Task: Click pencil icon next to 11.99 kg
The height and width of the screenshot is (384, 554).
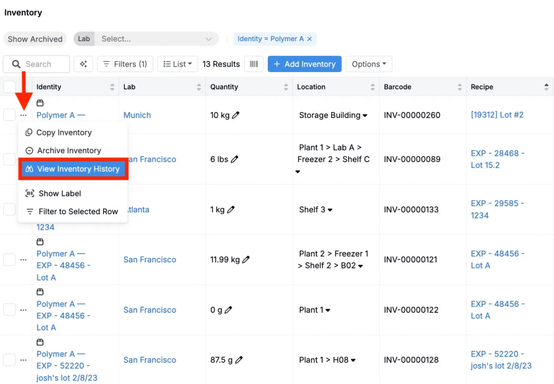Action: [x=246, y=260]
